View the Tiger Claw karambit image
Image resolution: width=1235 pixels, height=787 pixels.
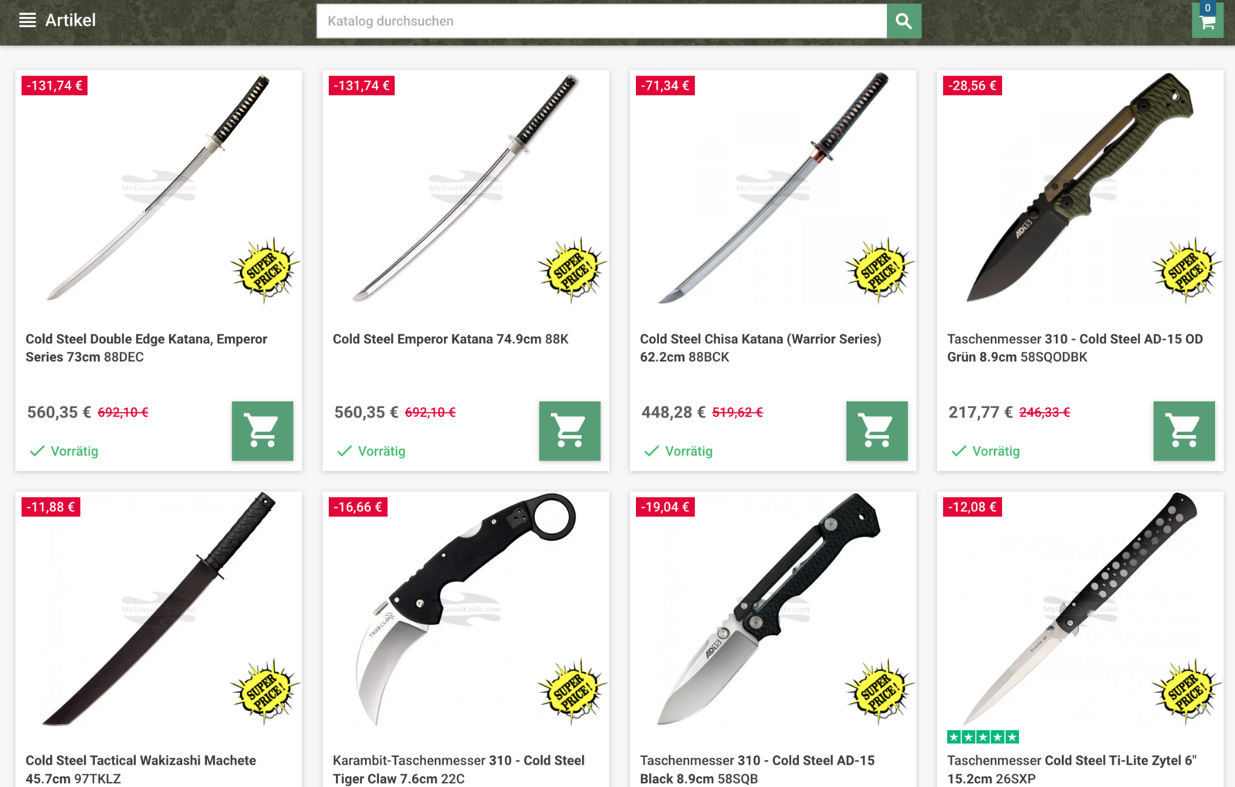465,609
